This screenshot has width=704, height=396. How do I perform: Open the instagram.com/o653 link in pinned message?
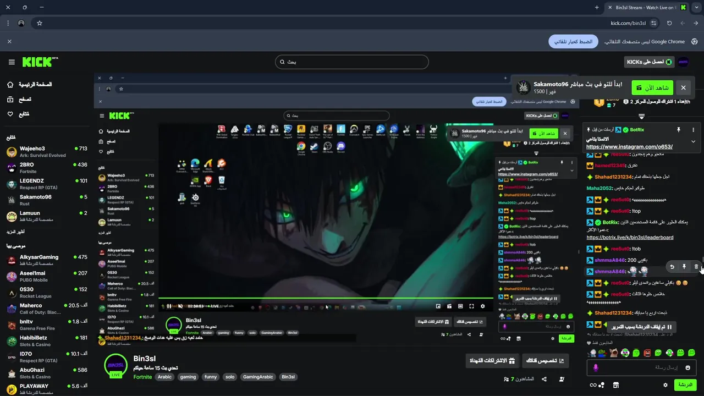click(629, 147)
